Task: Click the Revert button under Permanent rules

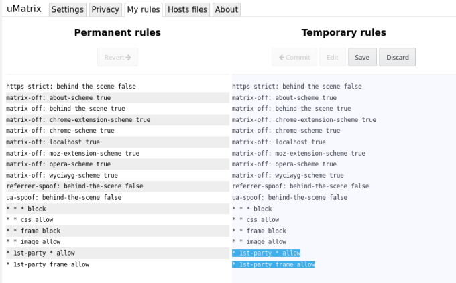Action: pyautogui.click(x=118, y=57)
